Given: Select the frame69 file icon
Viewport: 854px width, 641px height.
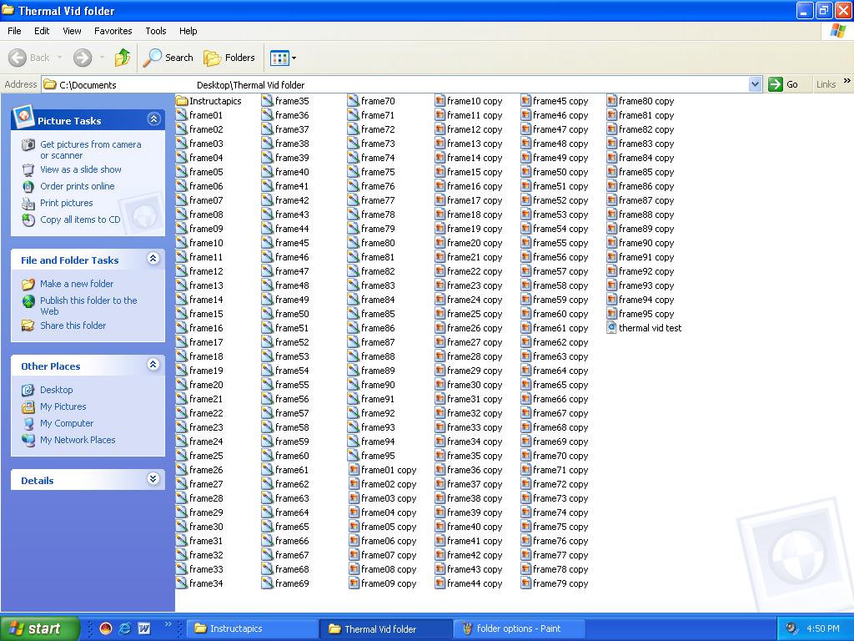Looking at the screenshot, I should (x=268, y=583).
